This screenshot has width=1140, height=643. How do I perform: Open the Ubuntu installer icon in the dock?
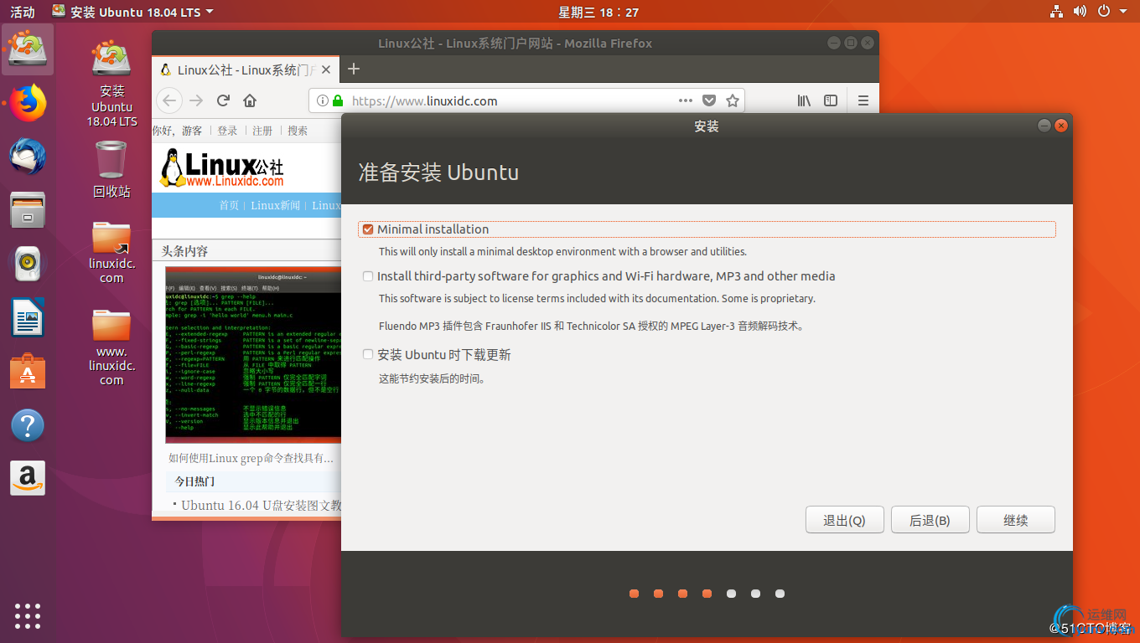(x=28, y=49)
